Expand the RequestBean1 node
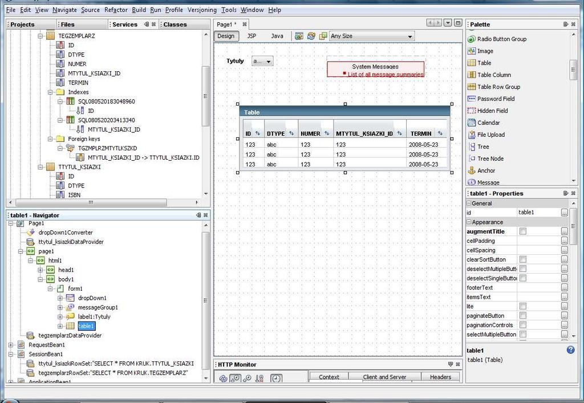Screen dimensions: 584x403 [11, 345]
